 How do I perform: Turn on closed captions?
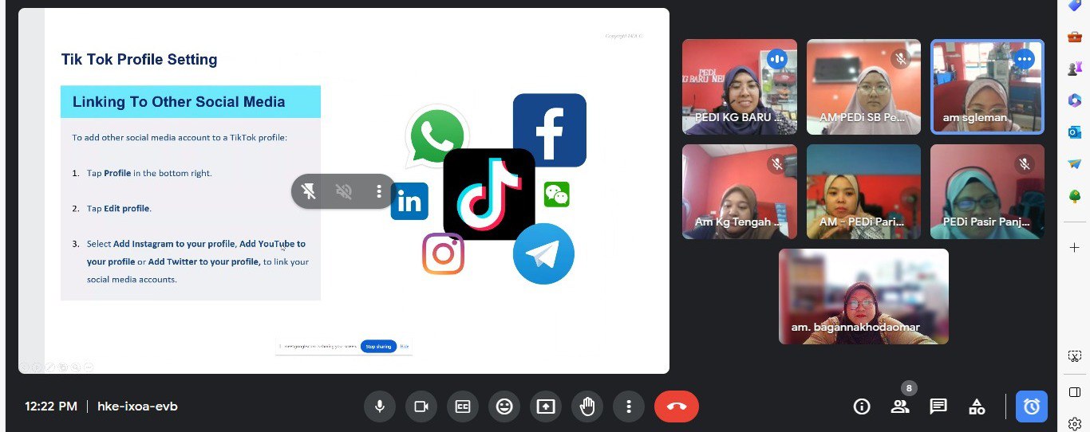click(463, 406)
